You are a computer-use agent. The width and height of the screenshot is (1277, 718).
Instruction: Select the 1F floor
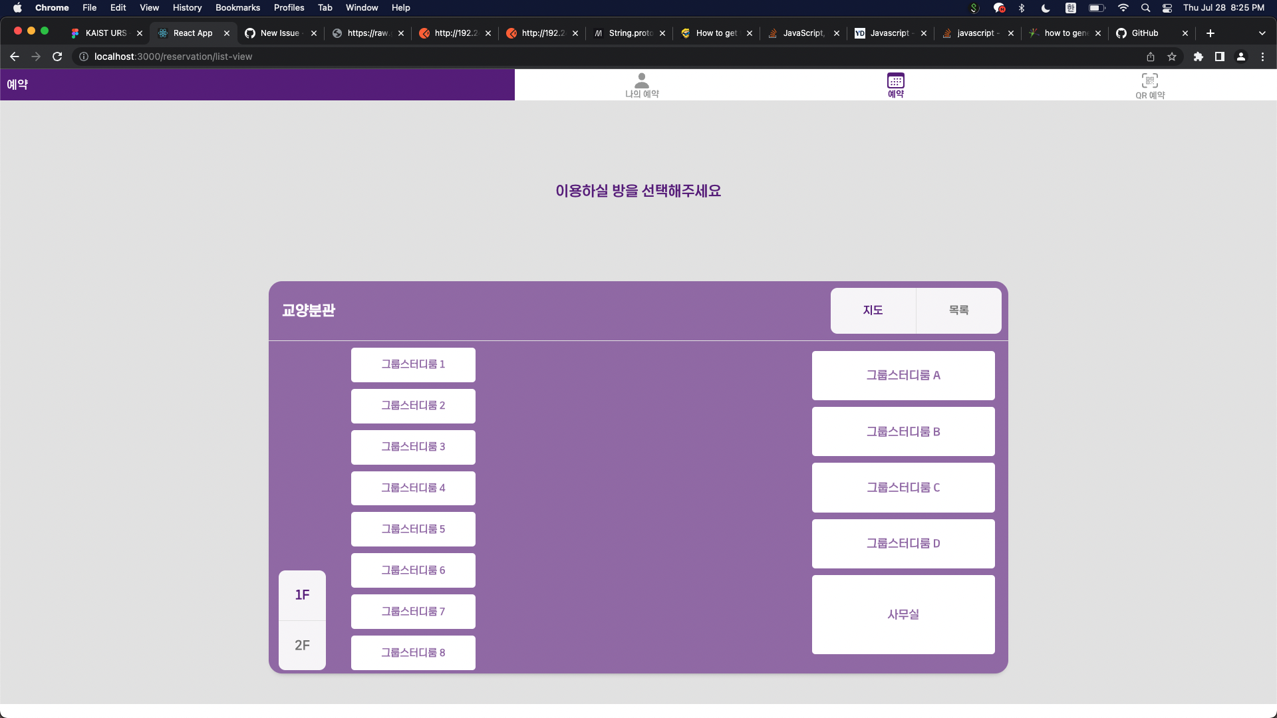(x=302, y=595)
